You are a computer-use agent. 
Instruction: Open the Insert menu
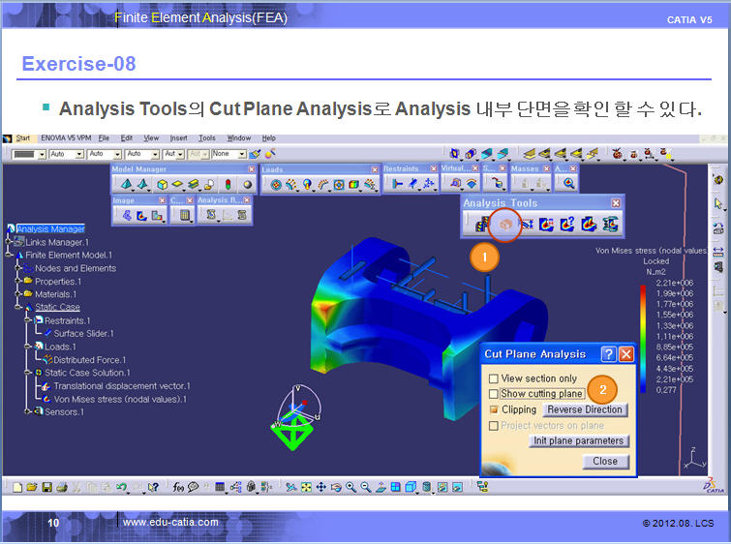tap(178, 138)
